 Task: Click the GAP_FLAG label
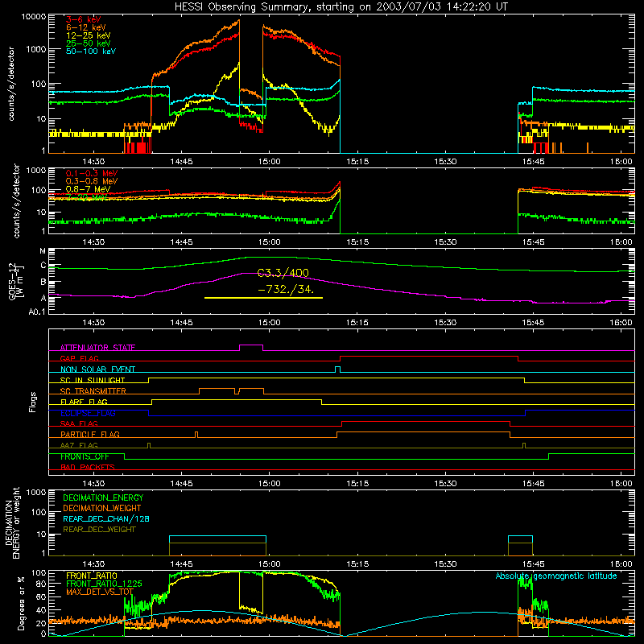point(79,358)
